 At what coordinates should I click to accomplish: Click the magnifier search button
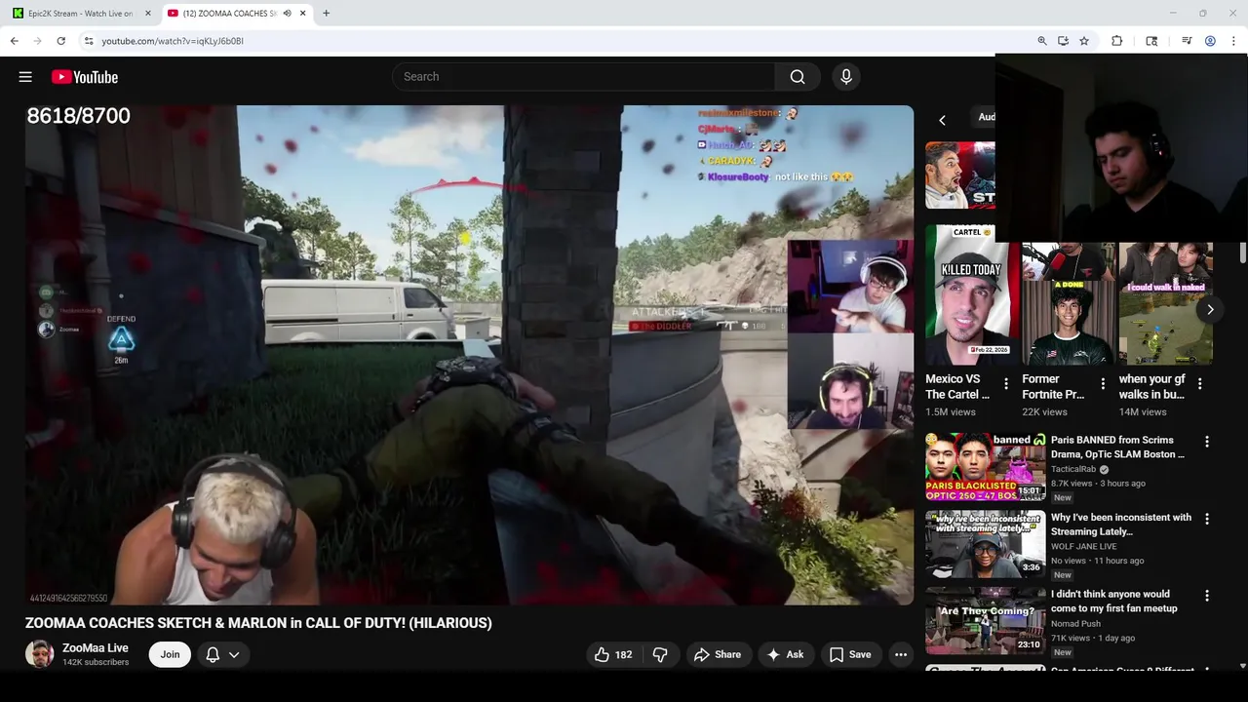pos(798,77)
